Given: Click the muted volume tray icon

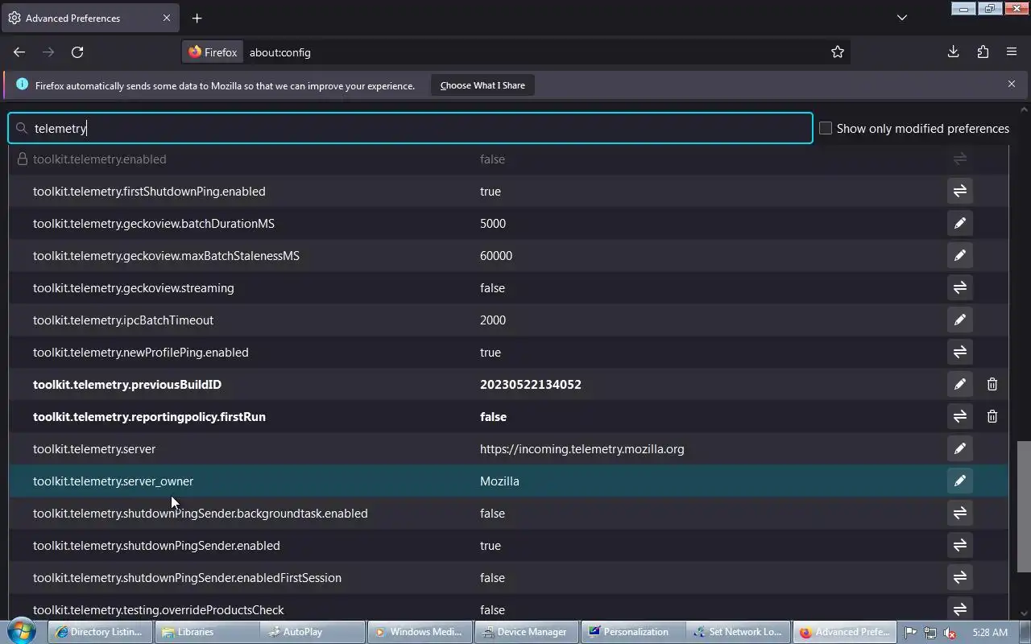Looking at the screenshot, I should [950, 633].
